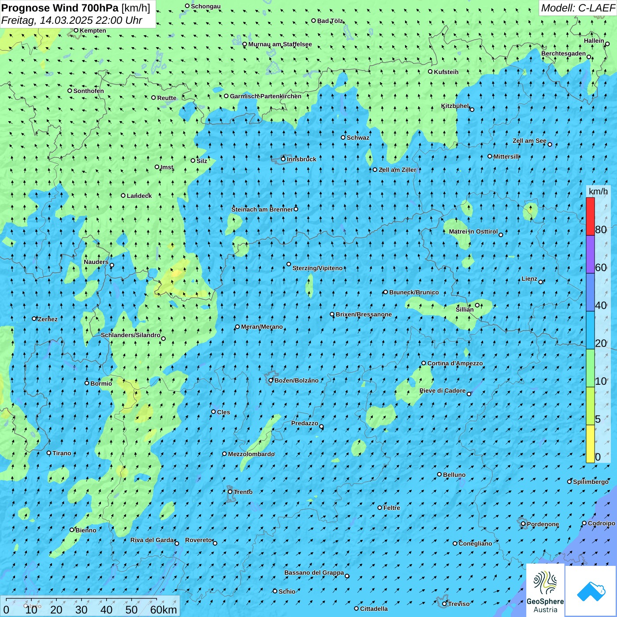Image resolution: width=617 pixels, height=617 pixels.
Task: Select the Kempten town marker
Action: 76,30
